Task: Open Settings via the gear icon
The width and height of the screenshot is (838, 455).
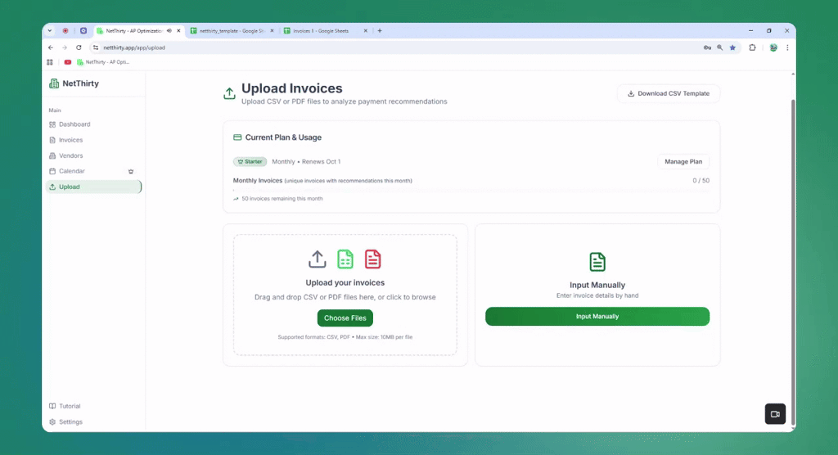Action: tap(53, 422)
